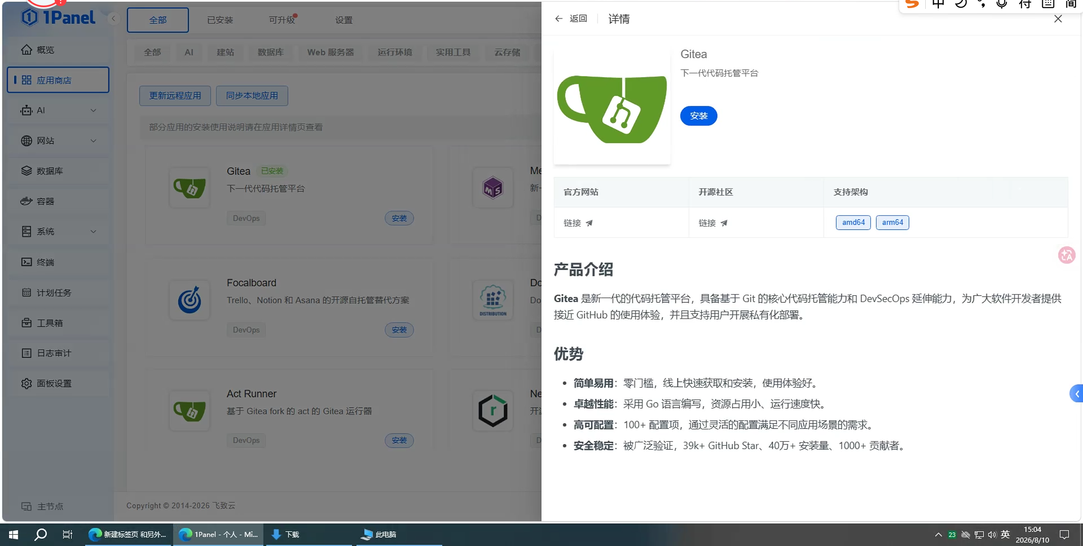Open the 日志审计 log audit page
This screenshot has width=1083, height=546.
tap(58, 353)
